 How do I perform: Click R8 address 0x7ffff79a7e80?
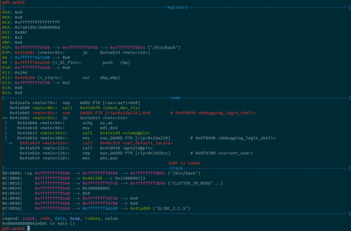[32, 58]
